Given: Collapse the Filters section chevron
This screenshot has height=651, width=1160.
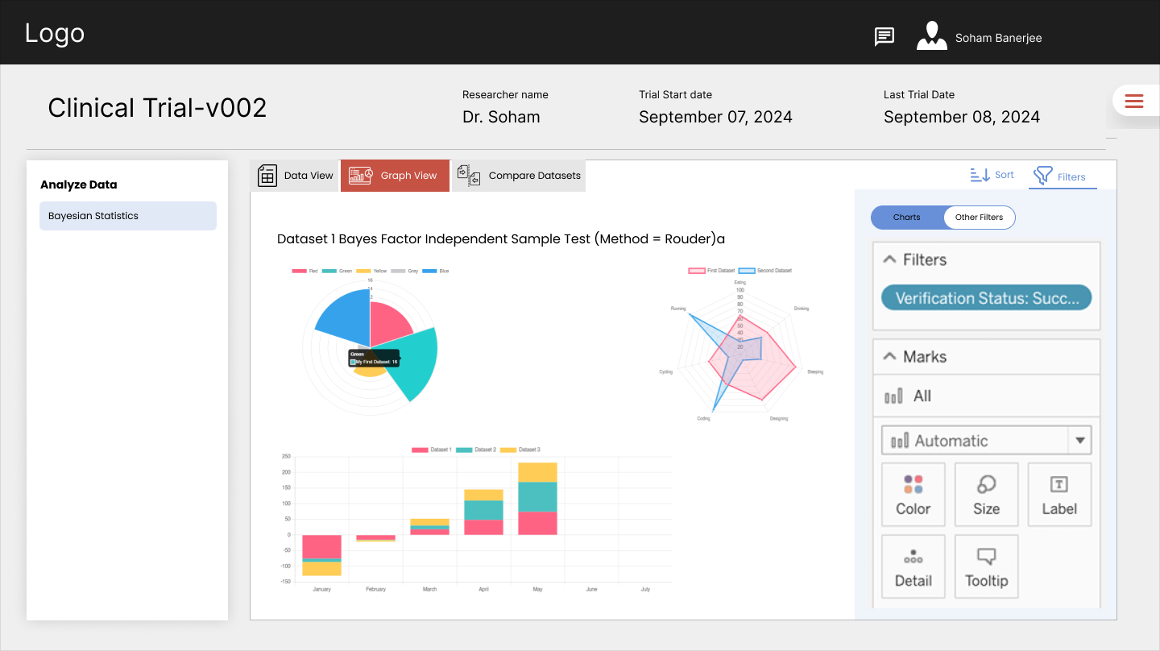Looking at the screenshot, I should [890, 259].
